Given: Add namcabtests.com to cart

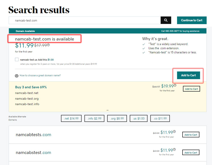Looking at the screenshot, I should tap(191, 135).
